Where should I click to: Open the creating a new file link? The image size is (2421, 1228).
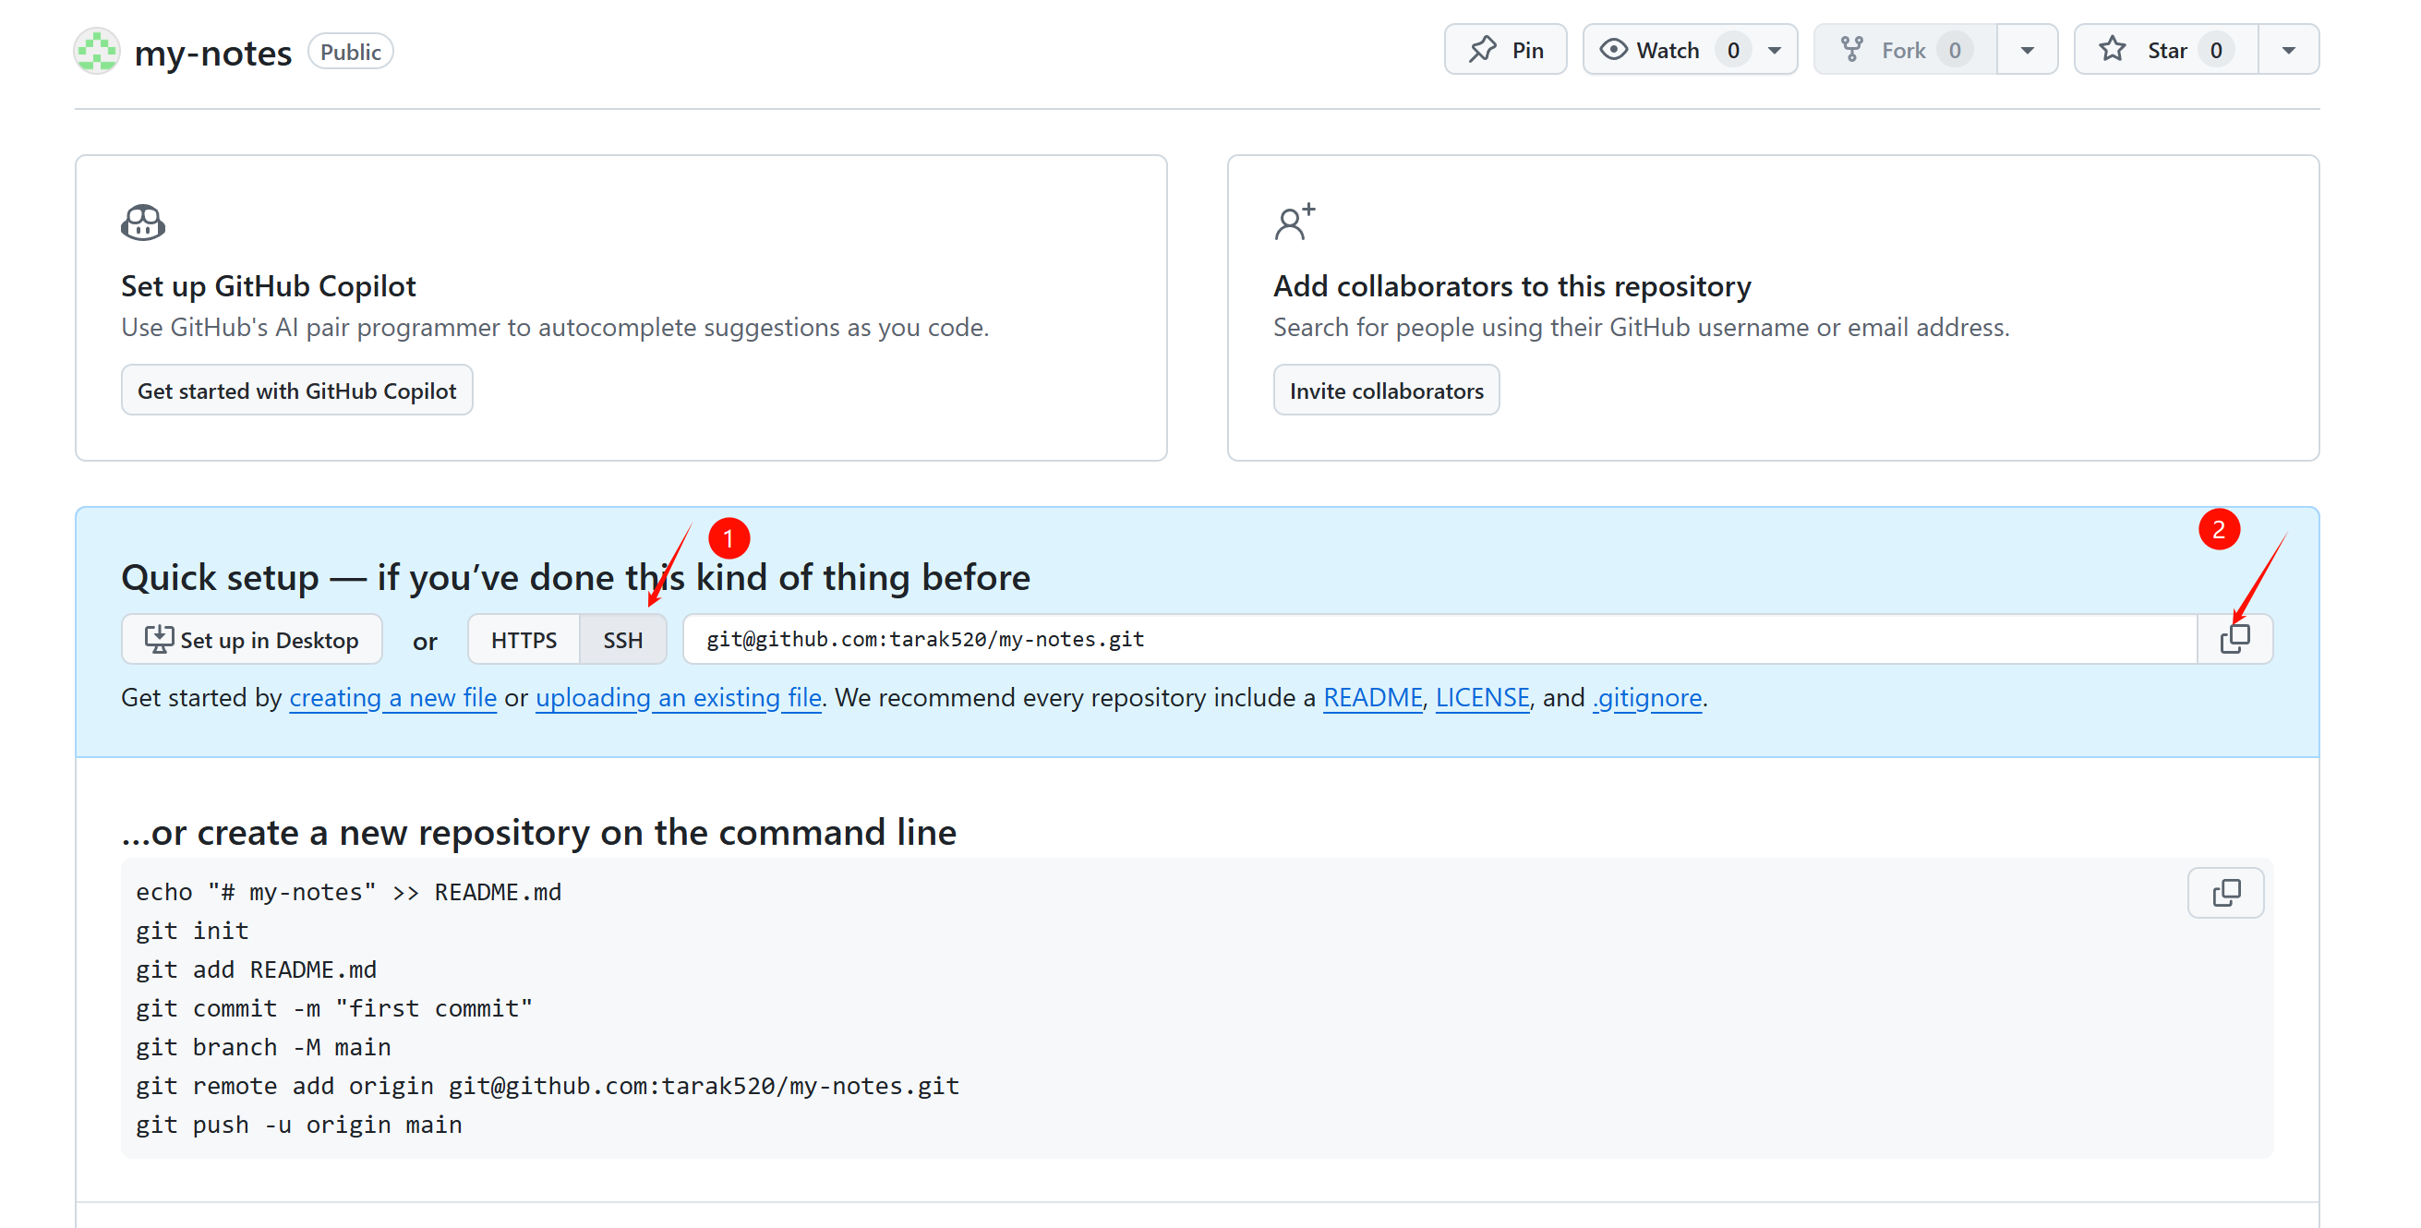point(392,698)
